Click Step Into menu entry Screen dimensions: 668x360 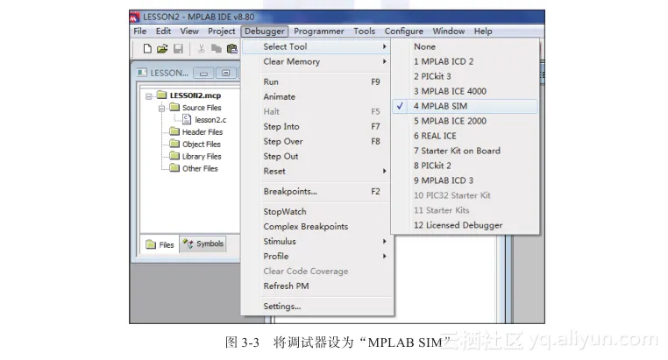coord(317,126)
